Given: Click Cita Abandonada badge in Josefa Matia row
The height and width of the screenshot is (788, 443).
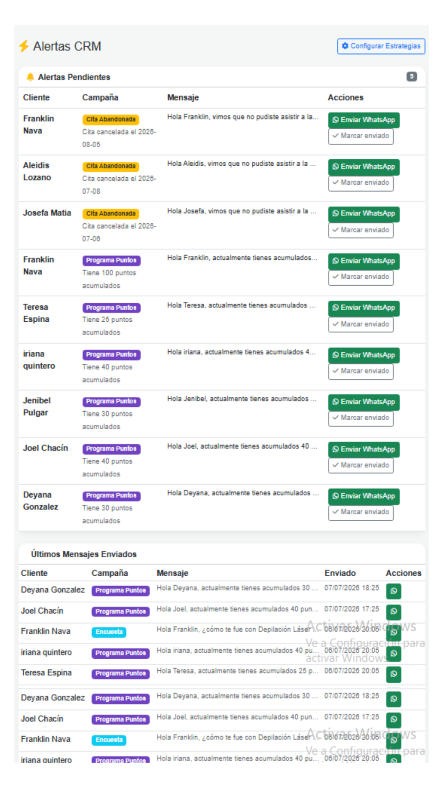Looking at the screenshot, I should point(111,213).
